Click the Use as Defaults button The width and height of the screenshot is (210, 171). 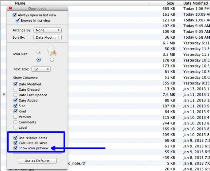[37, 161]
